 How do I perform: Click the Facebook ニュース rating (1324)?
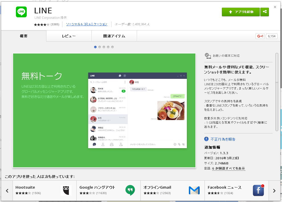(x=220, y=193)
